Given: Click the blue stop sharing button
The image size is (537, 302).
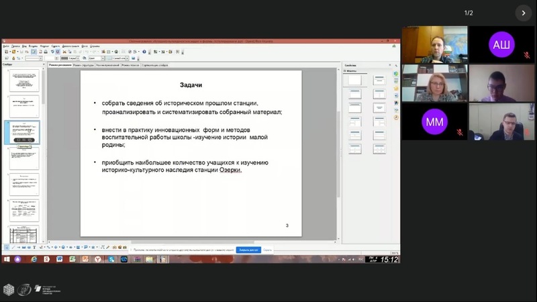Looking at the screenshot, I should coord(248,250).
